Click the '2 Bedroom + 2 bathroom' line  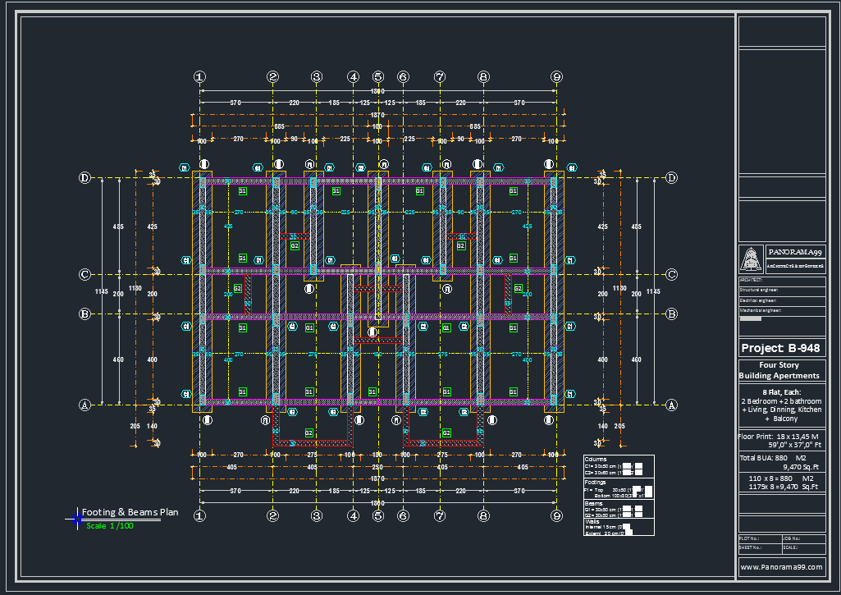tap(781, 401)
